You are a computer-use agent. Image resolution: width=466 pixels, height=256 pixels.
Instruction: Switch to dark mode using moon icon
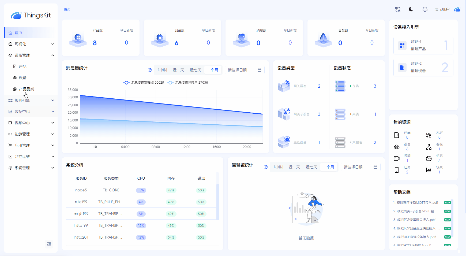[x=411, y=9]
